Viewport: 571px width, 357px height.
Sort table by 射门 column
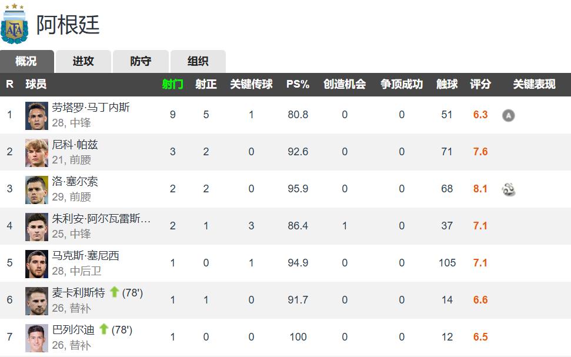coord(172,84)
